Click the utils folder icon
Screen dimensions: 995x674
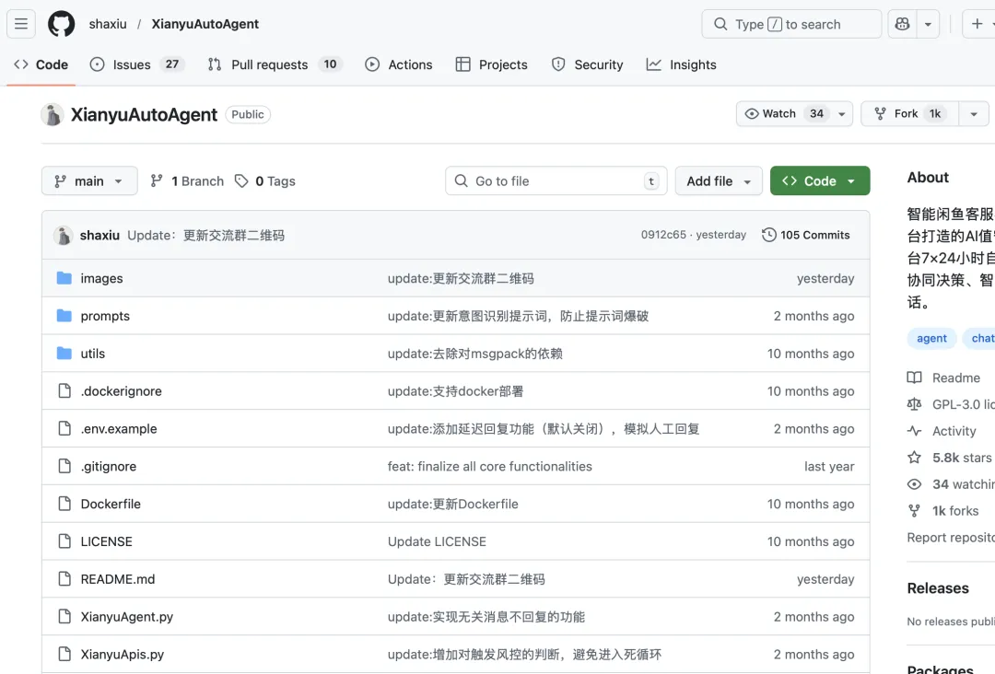point(64,354)
